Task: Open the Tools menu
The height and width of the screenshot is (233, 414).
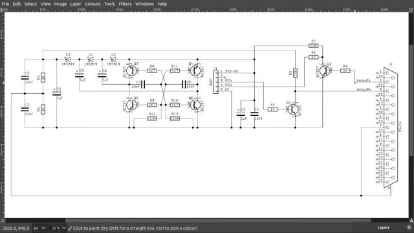Action: [109, 4]
